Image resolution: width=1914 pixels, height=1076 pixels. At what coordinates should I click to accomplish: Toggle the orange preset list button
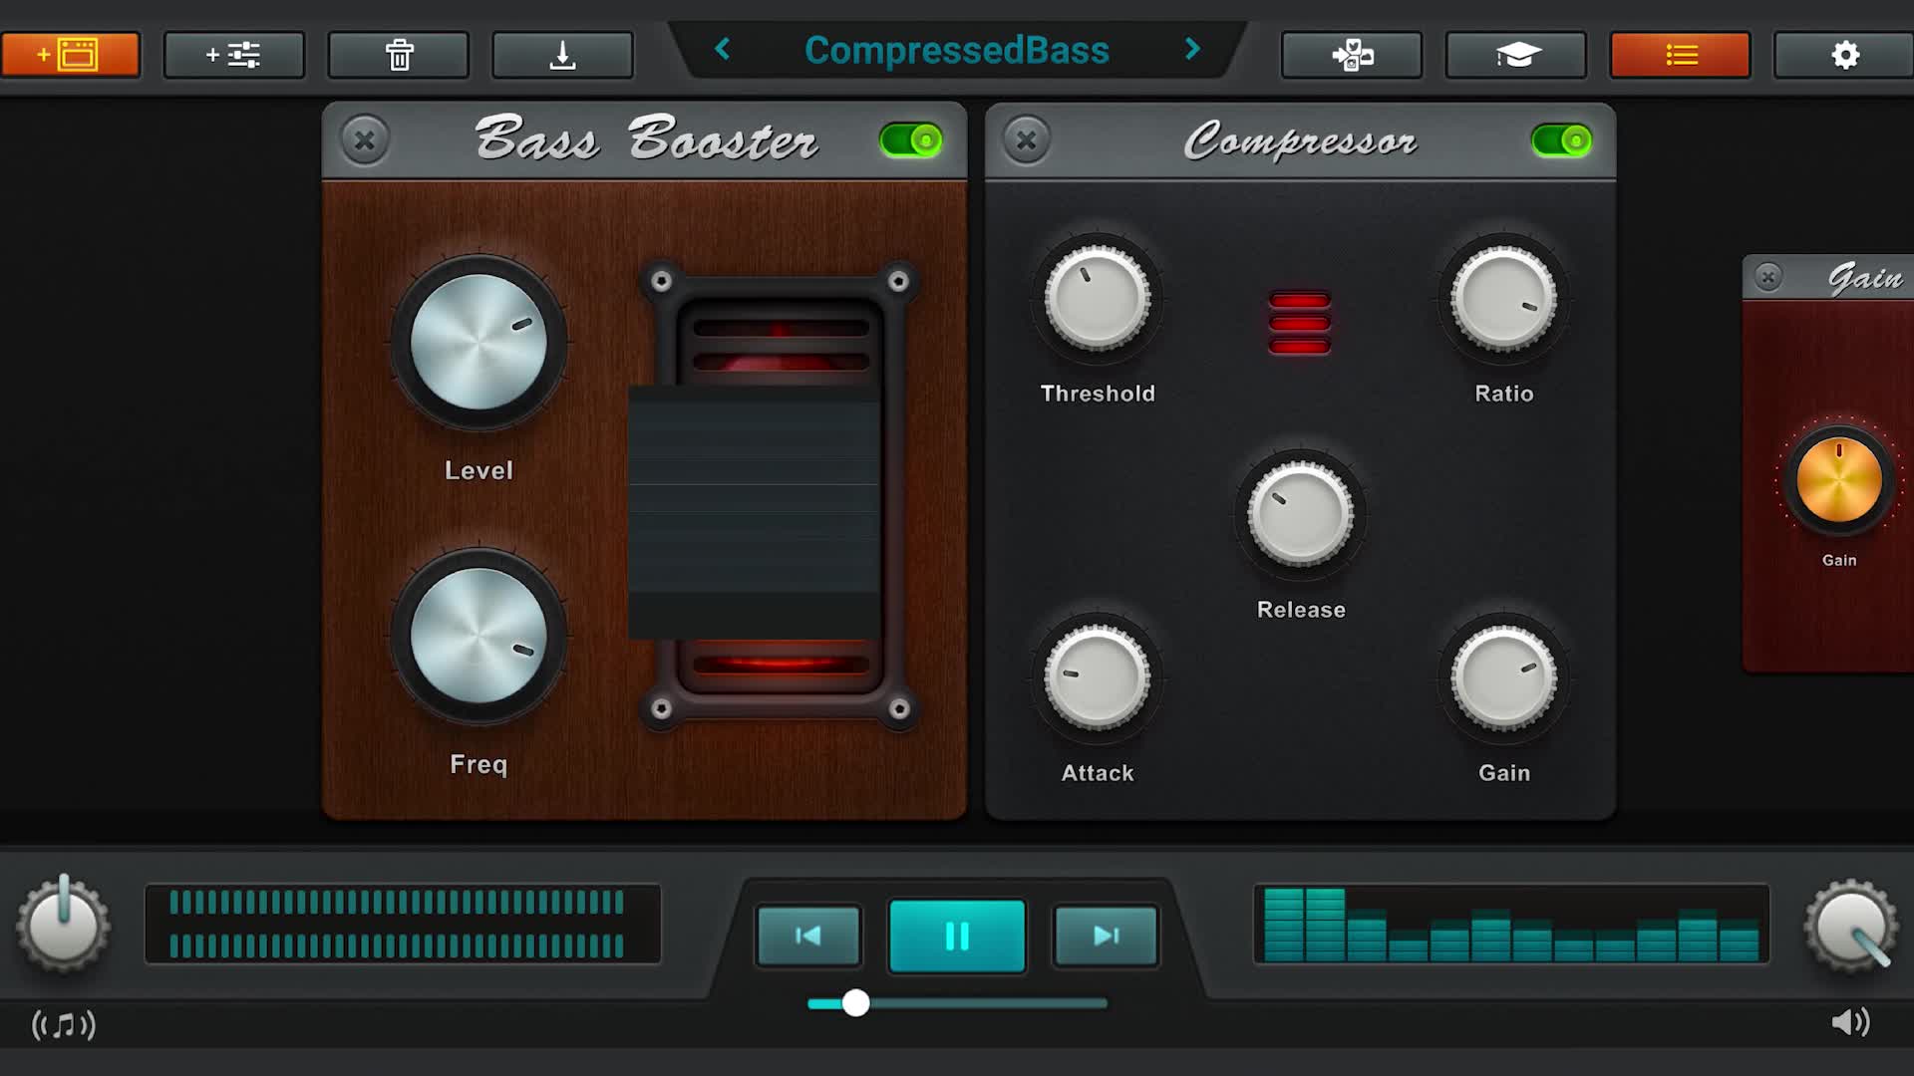click(x=1681, y=54)
